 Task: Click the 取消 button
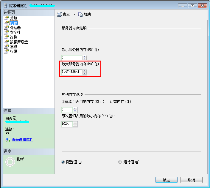click(x=192, y=180)
